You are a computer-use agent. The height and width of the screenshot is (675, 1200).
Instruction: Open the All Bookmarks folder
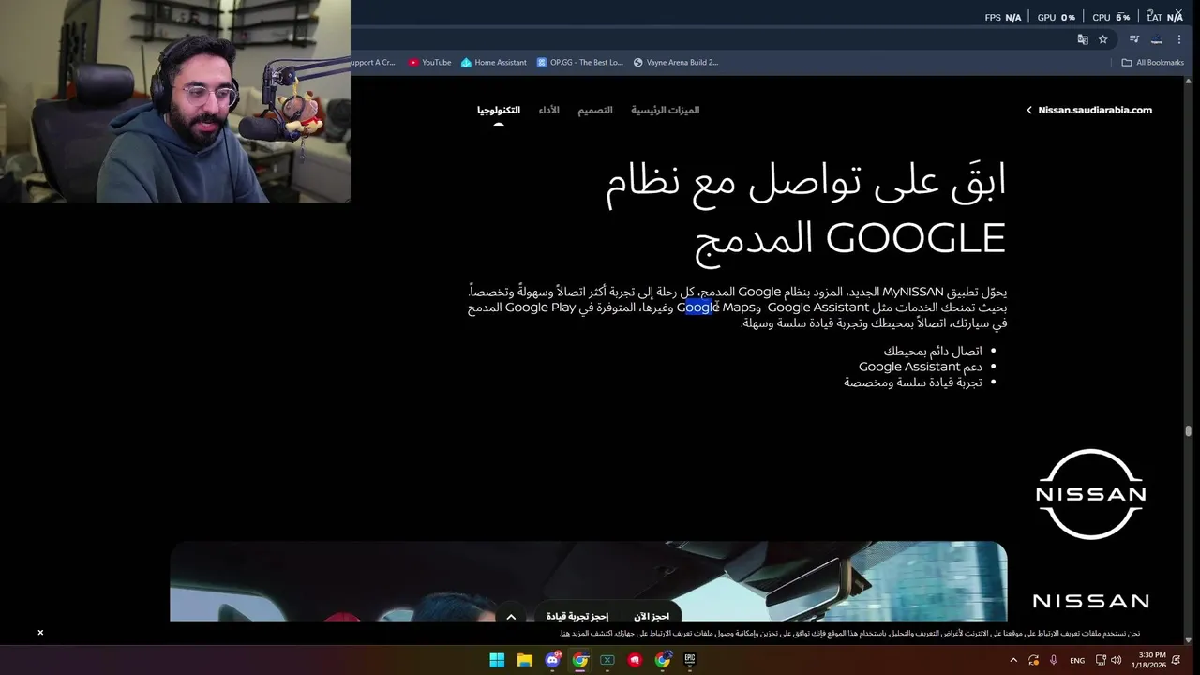pos(1153,63)
